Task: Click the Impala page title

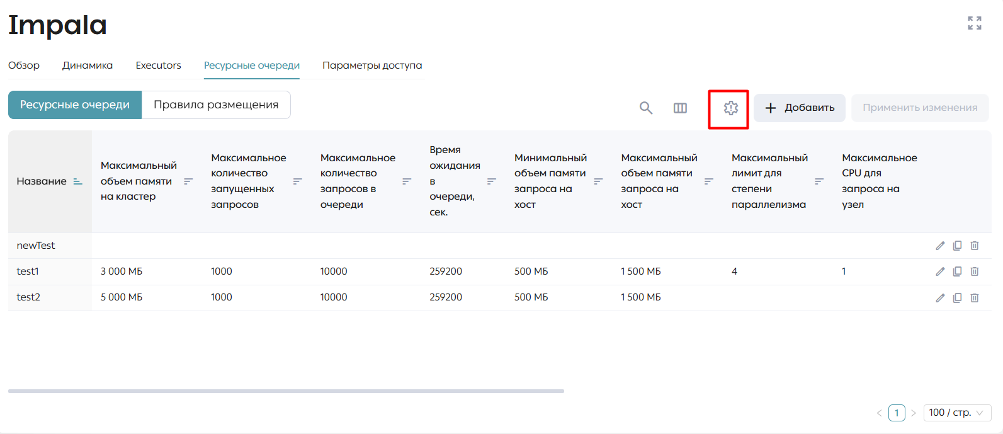Action: click(57, 25)
